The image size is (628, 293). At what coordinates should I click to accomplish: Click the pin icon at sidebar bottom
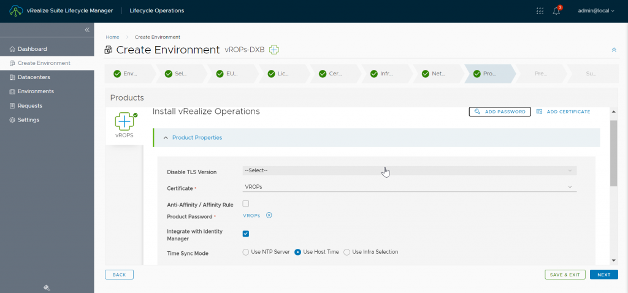coord(47,288)
